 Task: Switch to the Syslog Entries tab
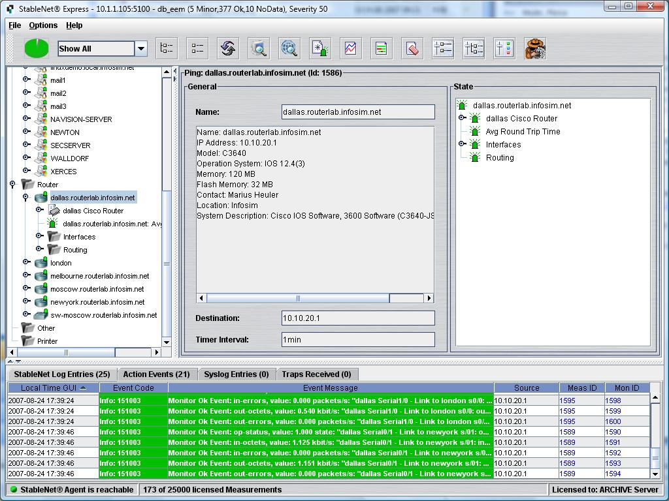coord(237,374)
